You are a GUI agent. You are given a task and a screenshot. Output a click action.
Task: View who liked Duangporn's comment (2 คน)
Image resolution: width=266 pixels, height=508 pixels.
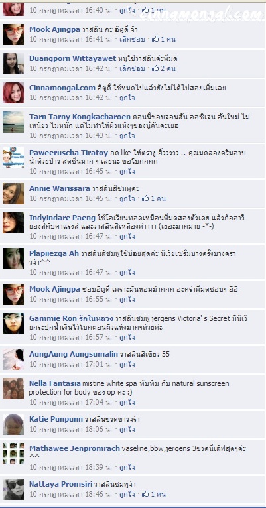pos(168,68)
